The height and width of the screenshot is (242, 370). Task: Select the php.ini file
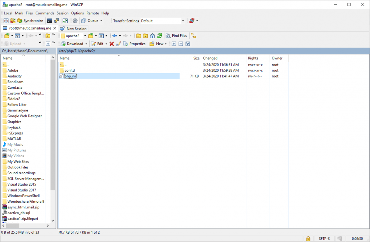(69, 76)
